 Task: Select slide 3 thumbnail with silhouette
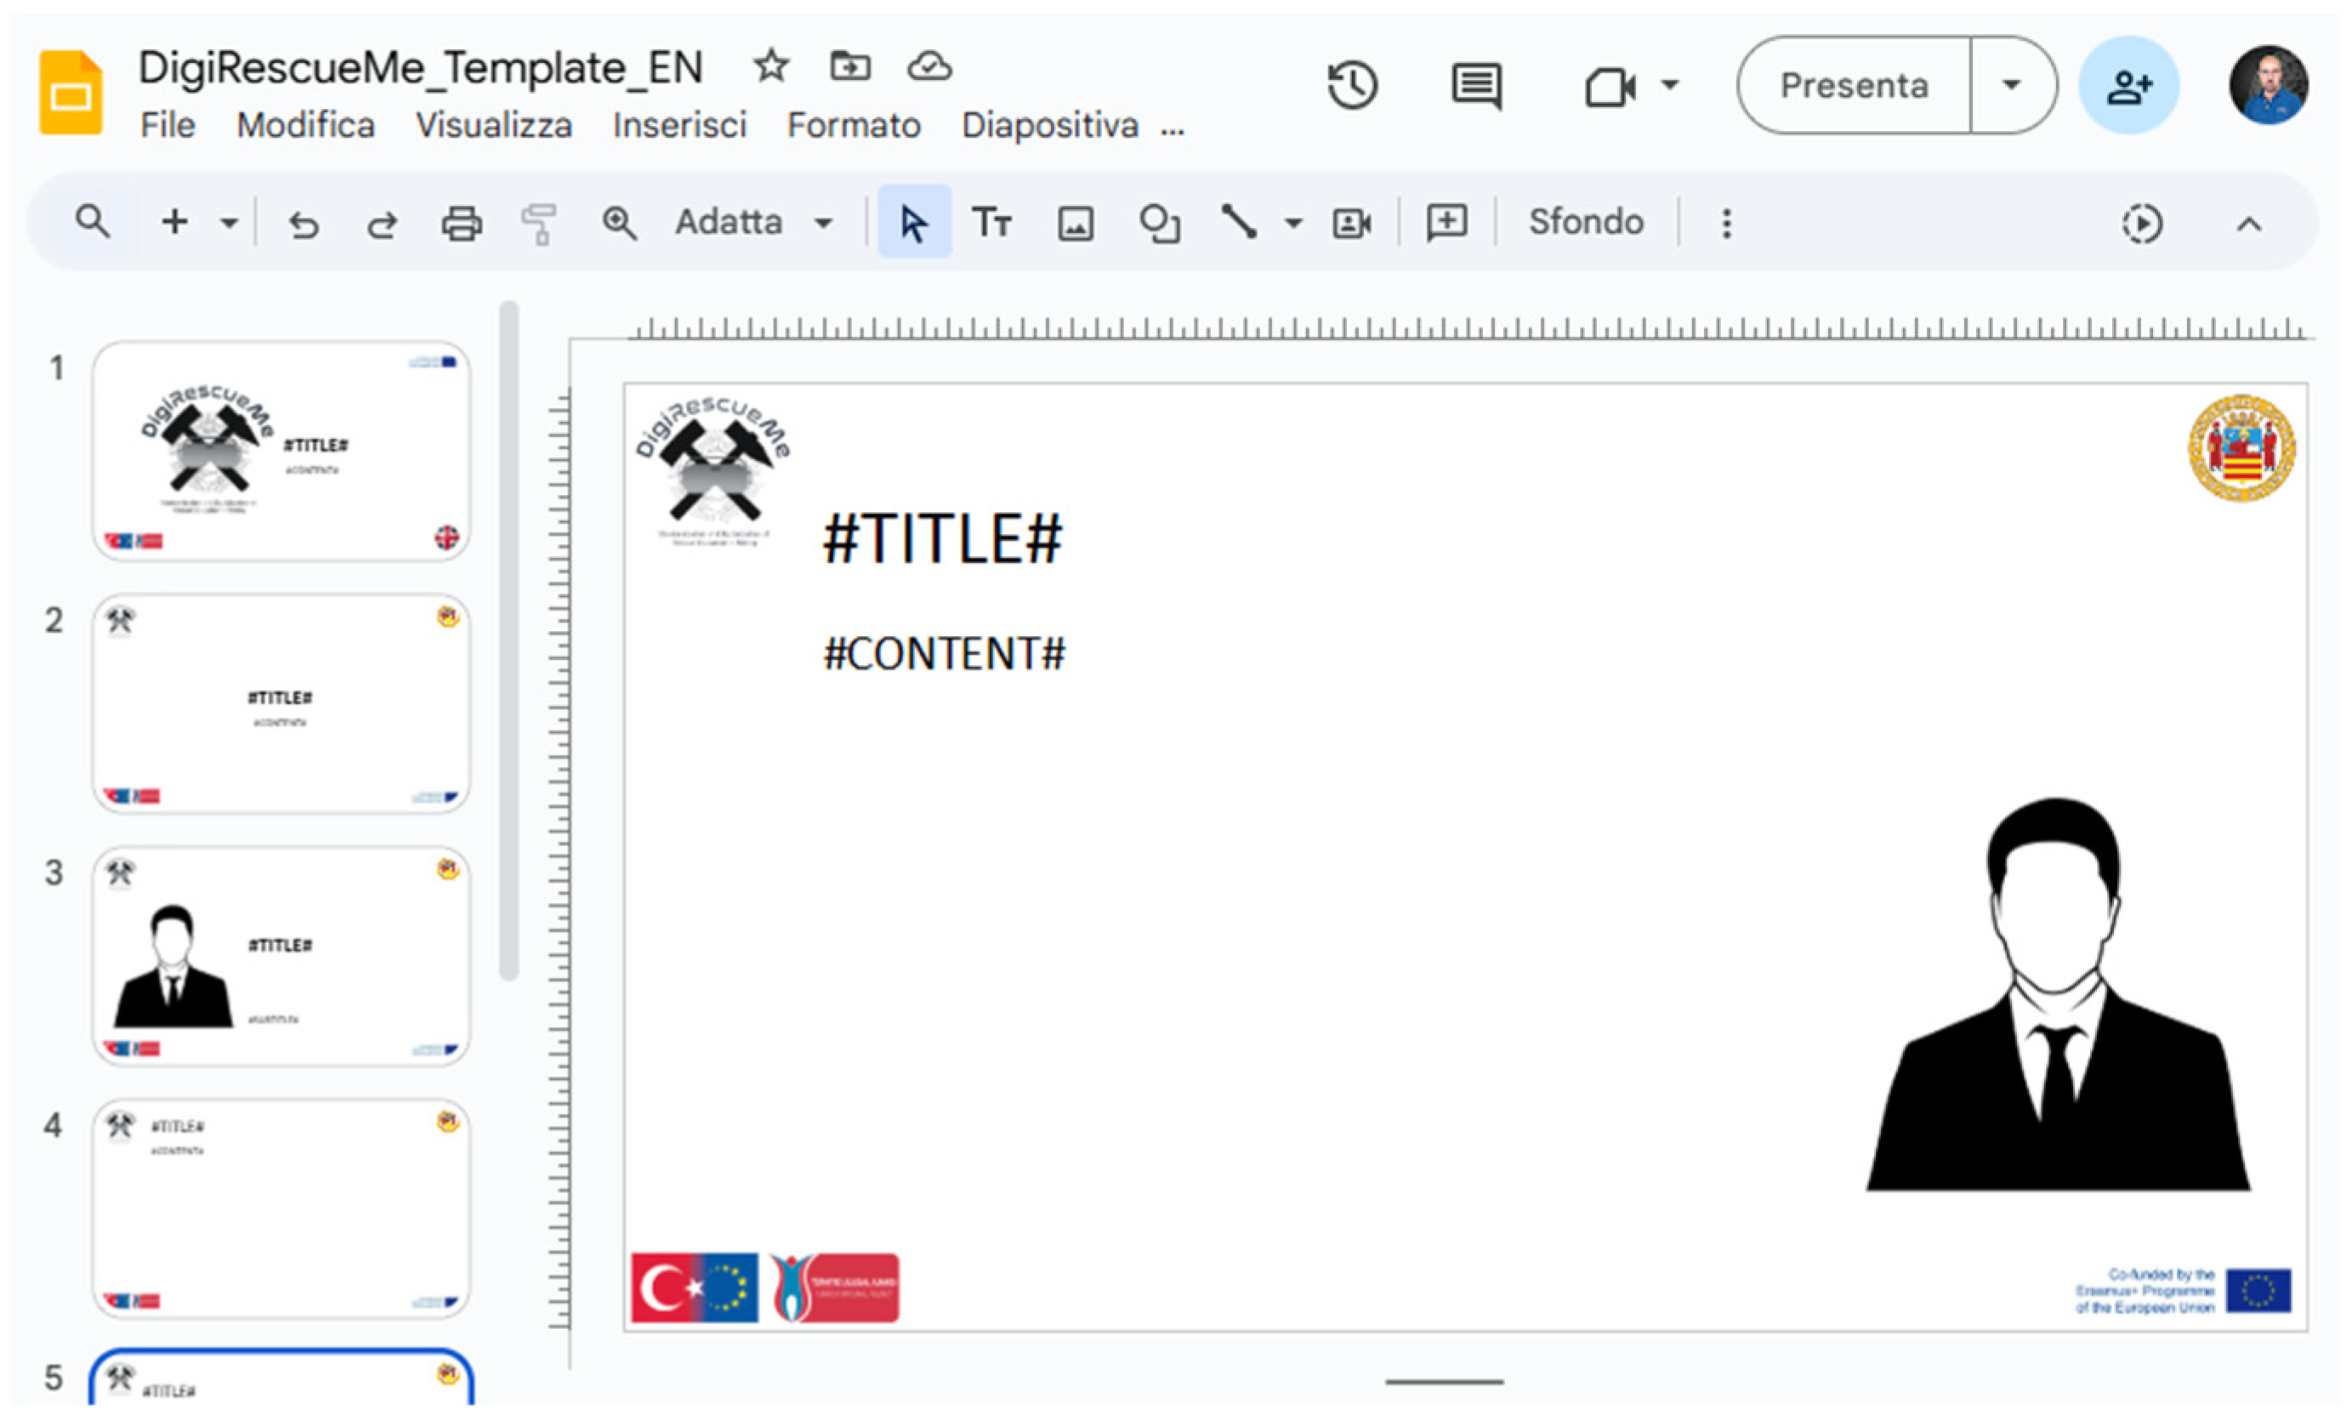click(281, 956)
